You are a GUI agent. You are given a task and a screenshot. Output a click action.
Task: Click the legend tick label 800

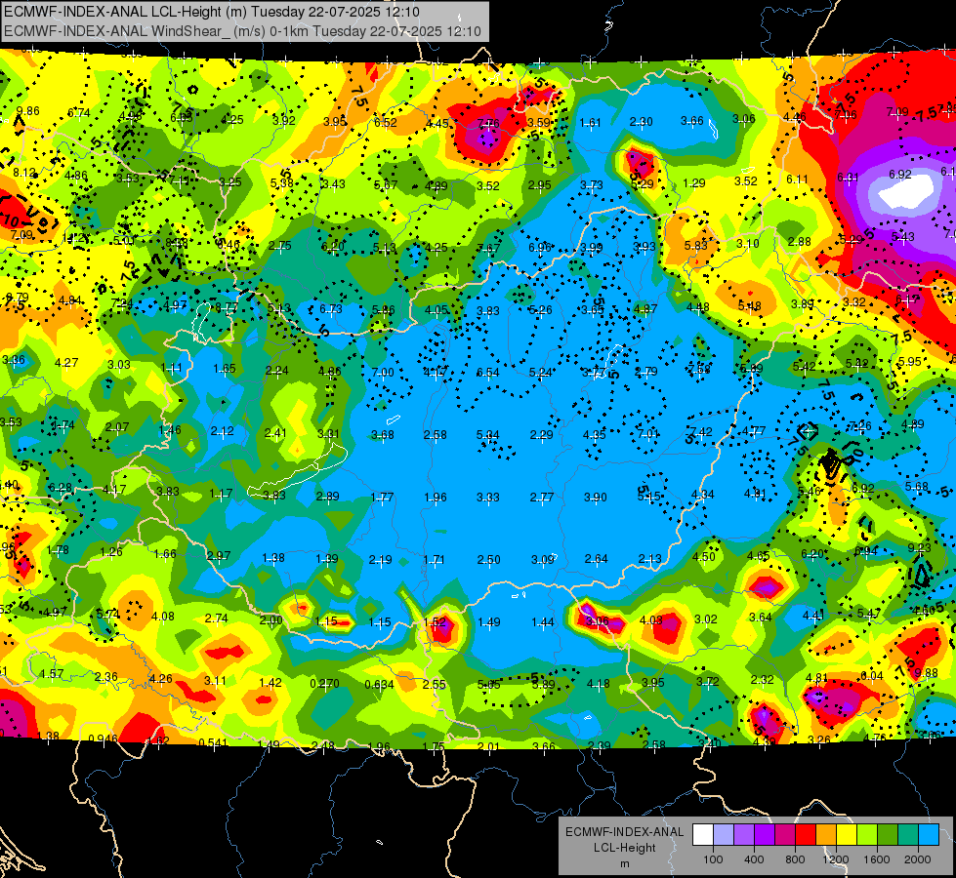coord(795,859)
